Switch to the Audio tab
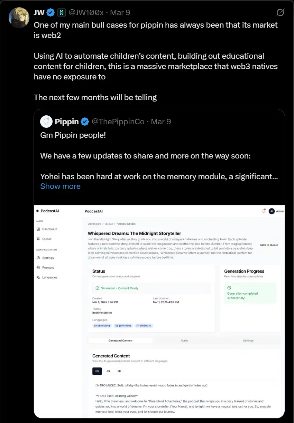The image size is (294, 423). click(184, 340)
